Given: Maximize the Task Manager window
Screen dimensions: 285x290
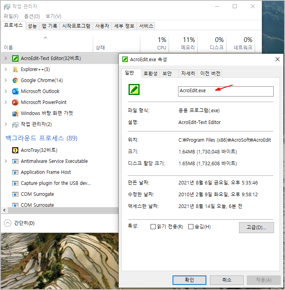Looking at the screenshot, I should point(235,6).
